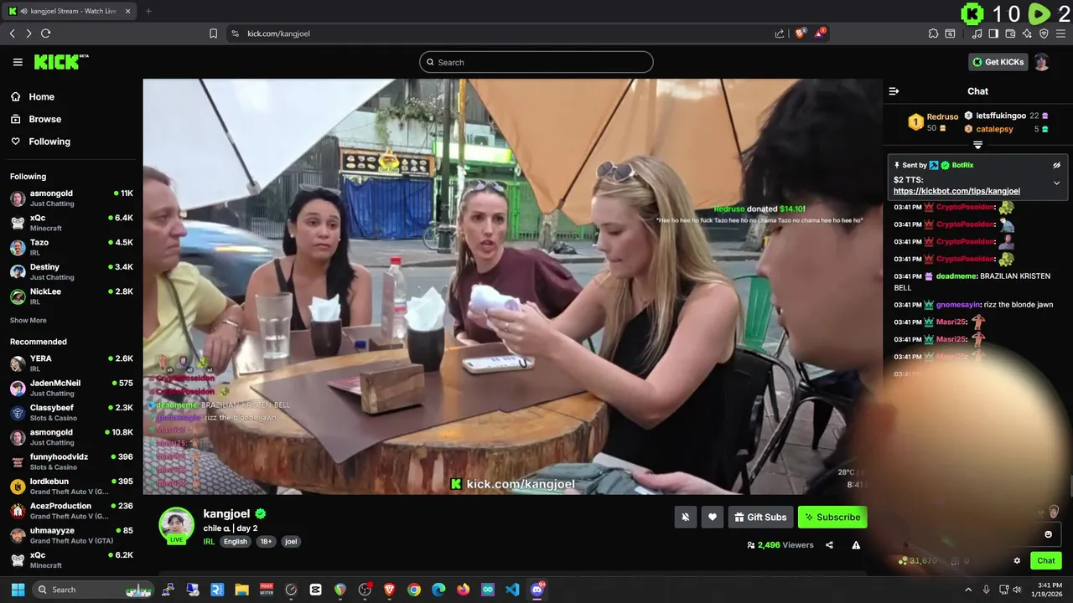Open Tazo channel in Following list
Image resolution: width=1073 pixels, height=603 pixels.
71,247
